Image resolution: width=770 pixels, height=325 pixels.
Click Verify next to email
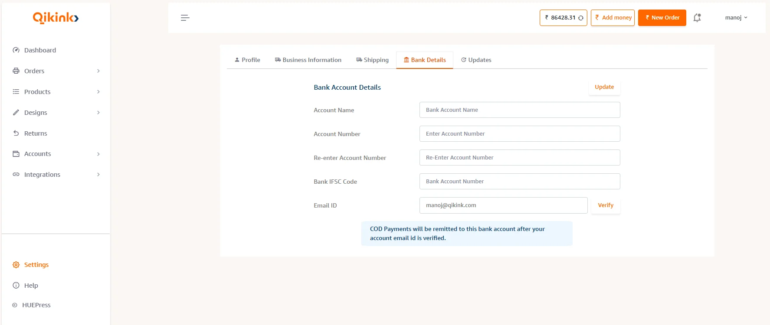(606, 205)
